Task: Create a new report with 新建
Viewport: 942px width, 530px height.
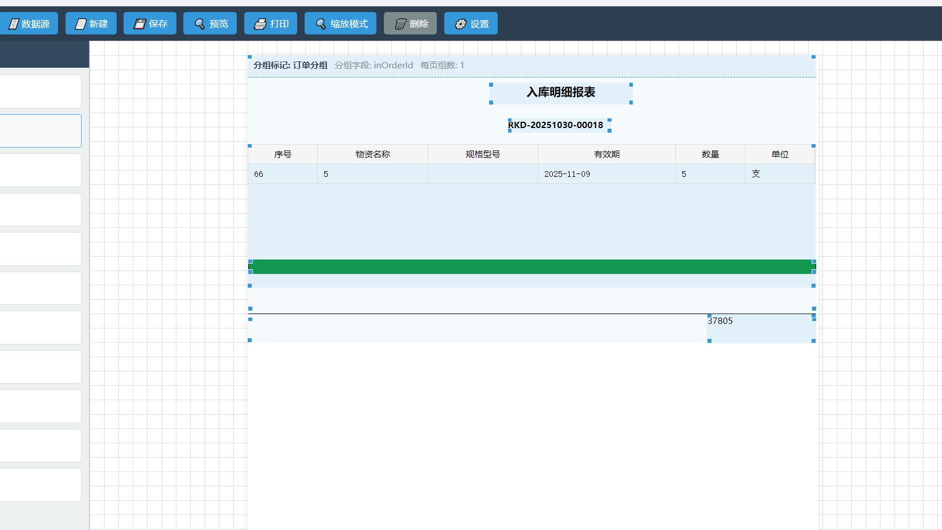Action: click(91, 24)
